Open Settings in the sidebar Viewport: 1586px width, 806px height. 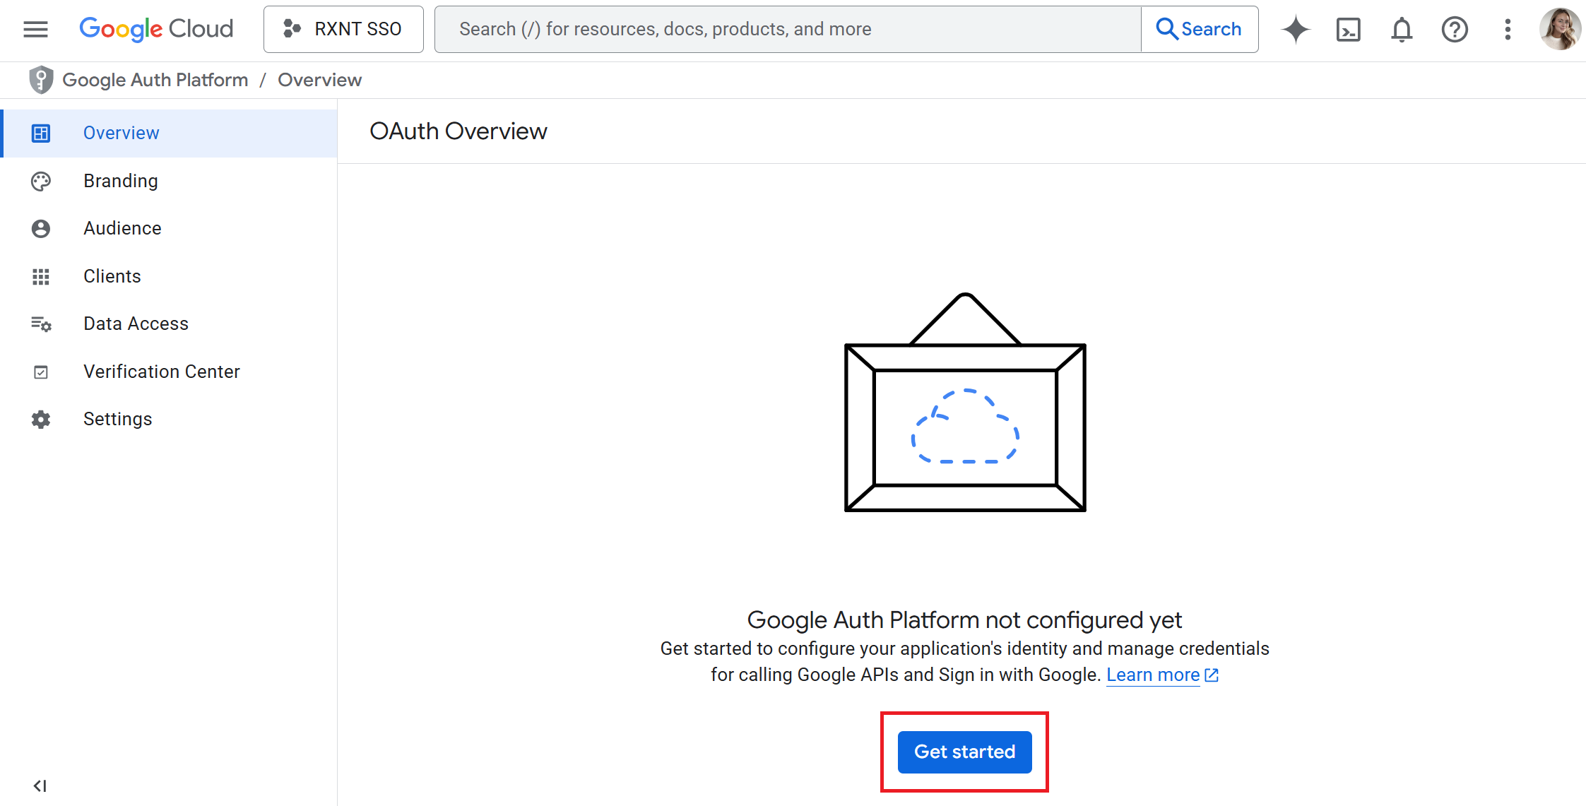117,419
